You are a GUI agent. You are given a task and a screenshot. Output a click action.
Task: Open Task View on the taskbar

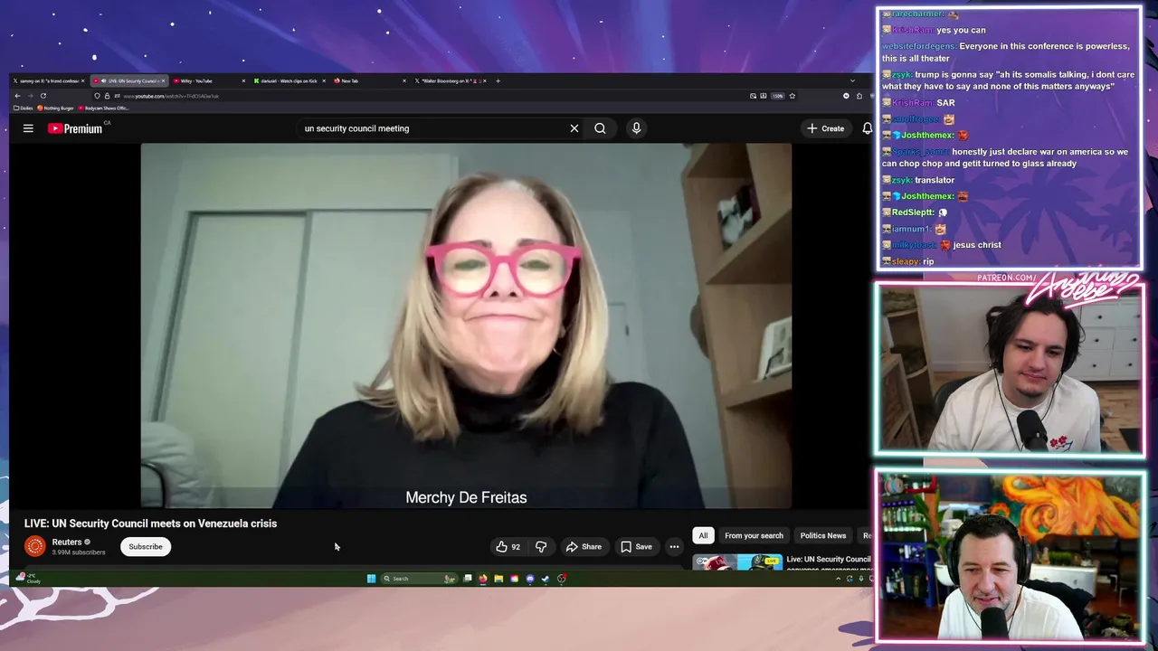click(467, 579)
